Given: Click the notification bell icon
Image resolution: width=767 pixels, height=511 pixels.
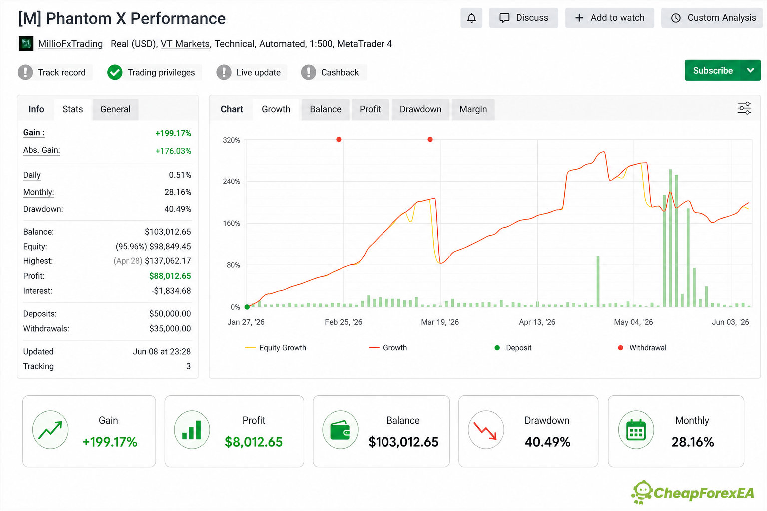Looking at the screenshot, I should (471, 18).
